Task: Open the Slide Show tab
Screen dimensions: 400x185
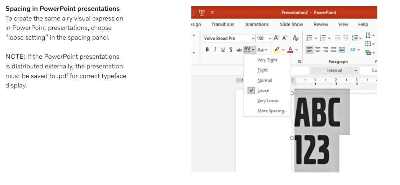Action: click(x=291, y=24)
